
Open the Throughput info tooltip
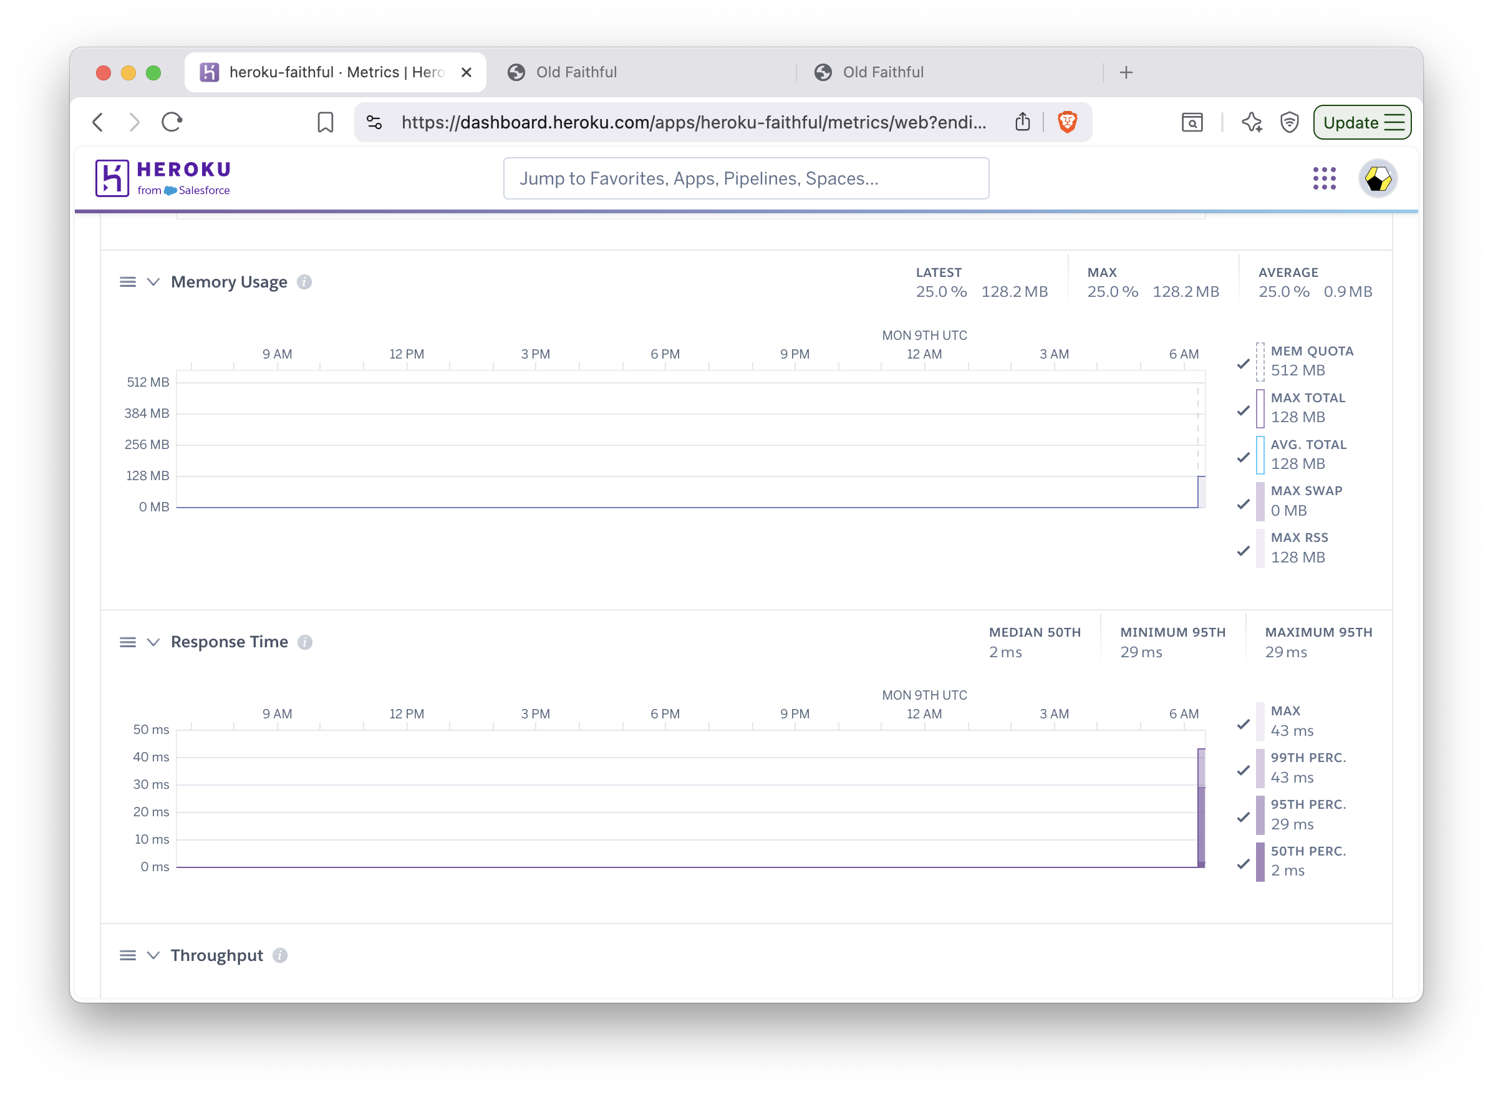[280, 955]
